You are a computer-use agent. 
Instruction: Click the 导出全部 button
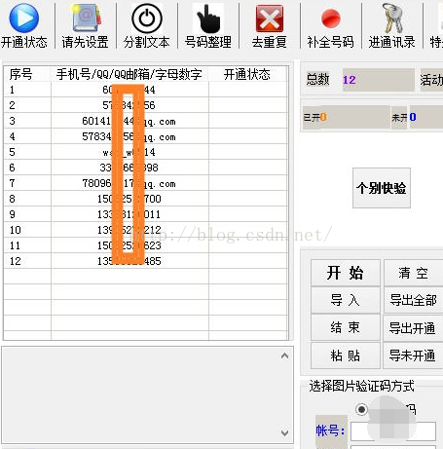414,300
